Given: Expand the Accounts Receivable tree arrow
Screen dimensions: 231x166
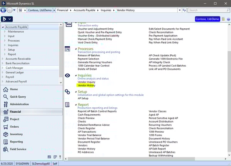Looking at the screenshot, I should [x=3, y=59].
